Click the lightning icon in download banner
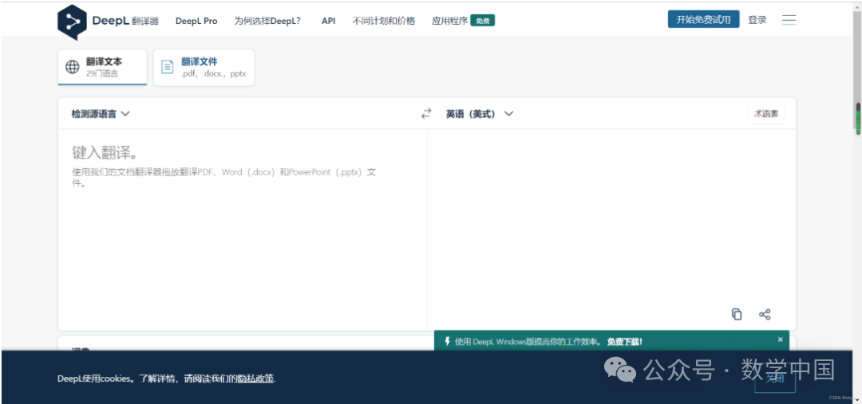The image size is (862, 404). pyautogui.click(x=448, y=341)
